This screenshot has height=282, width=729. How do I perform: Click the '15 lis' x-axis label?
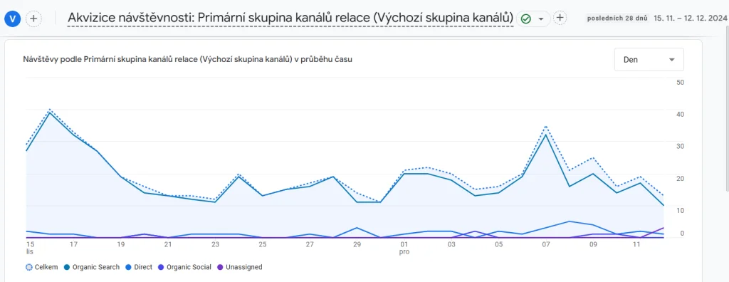coord(30,247)
